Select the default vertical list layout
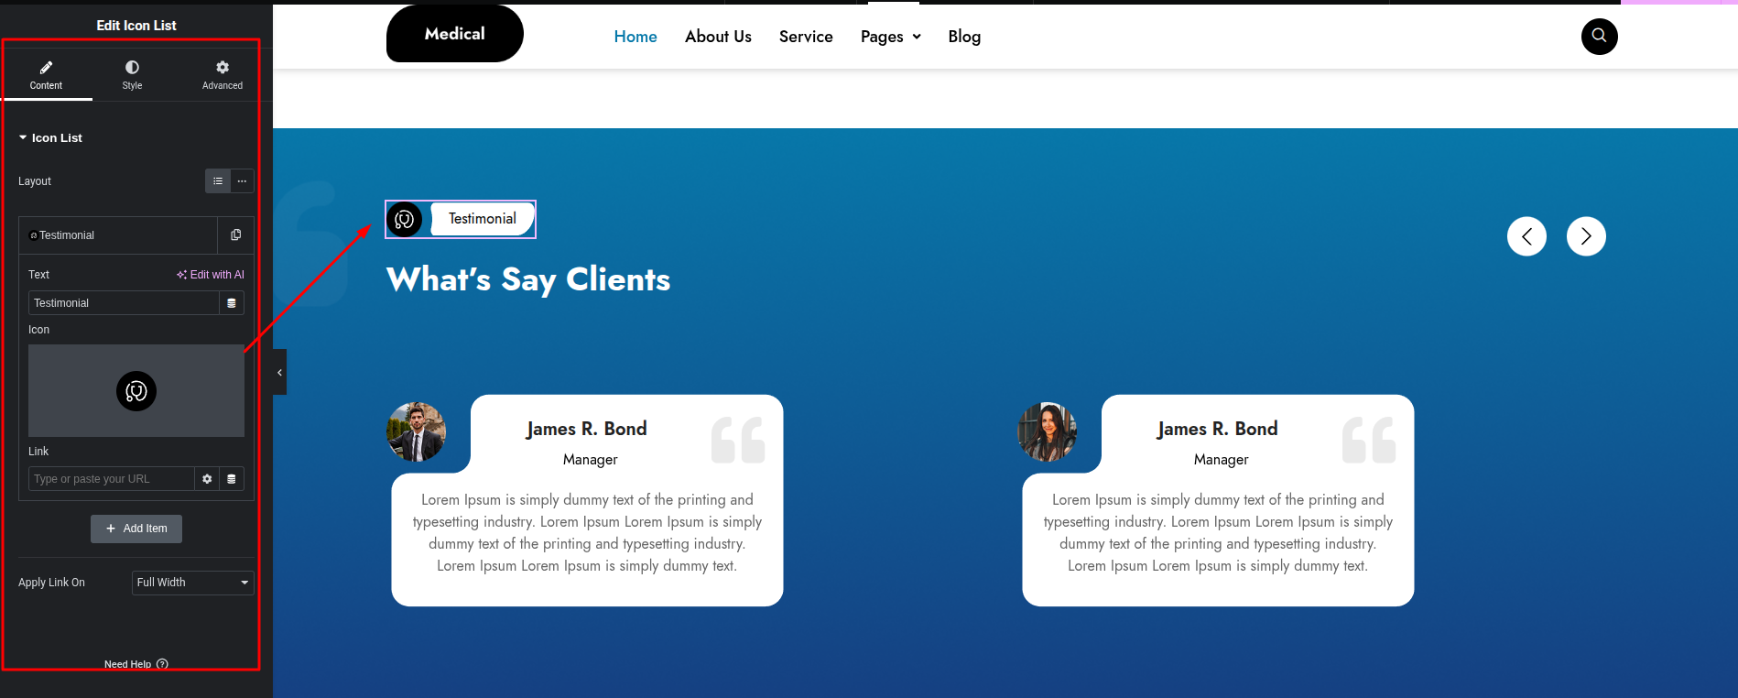 coord(218,181)
